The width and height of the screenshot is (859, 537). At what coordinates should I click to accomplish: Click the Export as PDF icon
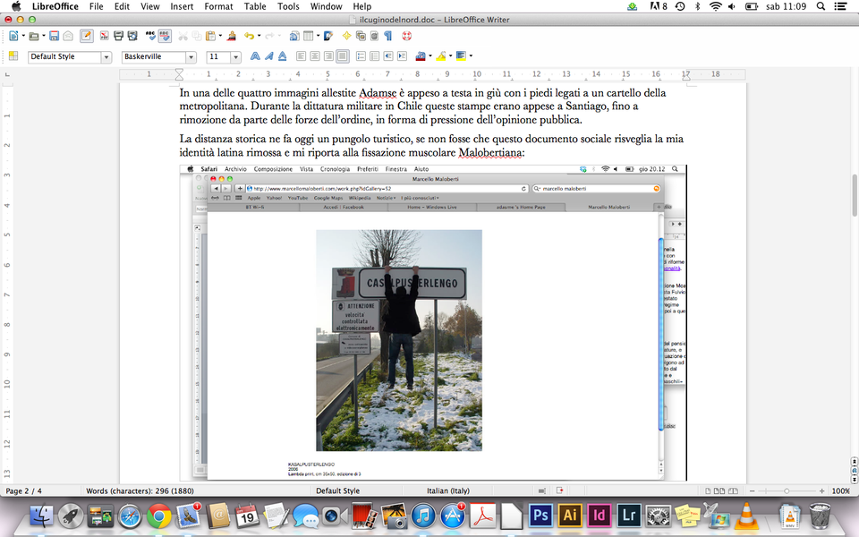[x=105, y=36]
